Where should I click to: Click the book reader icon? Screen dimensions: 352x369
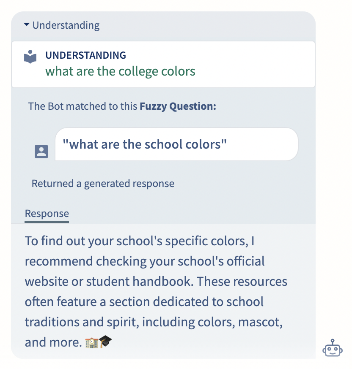[30, 57]
